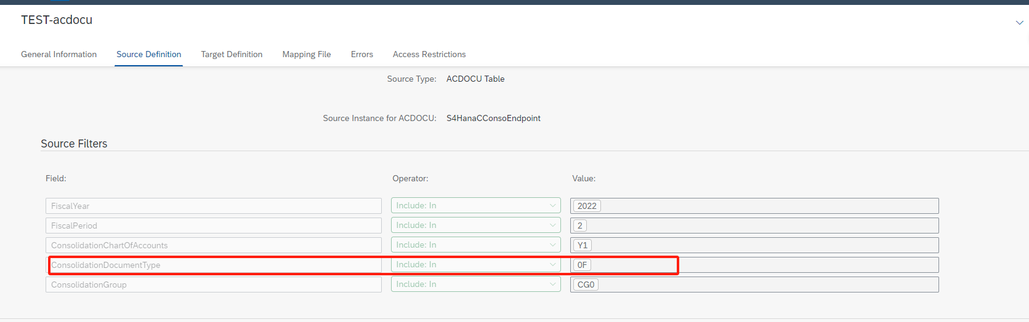Expand the header collapse chevron at top right
This screenshot has width=1029, height=322.
click(1019, 23)
